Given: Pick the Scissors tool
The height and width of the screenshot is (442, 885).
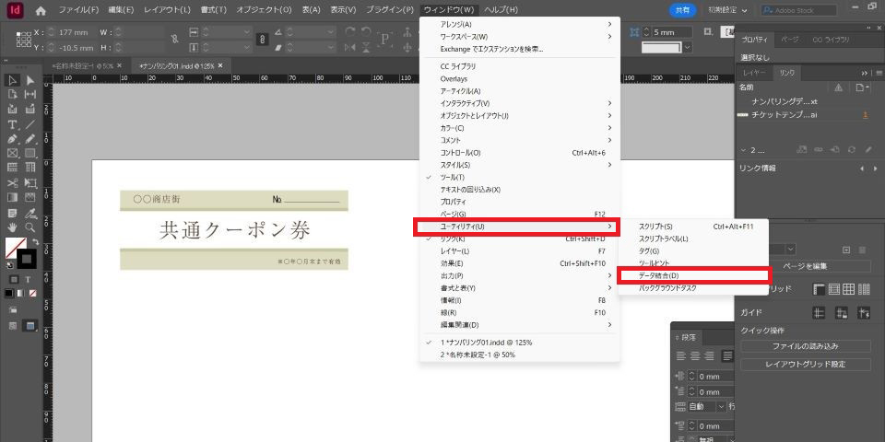Looking at the screenshot, I should [x=13, y=182].
